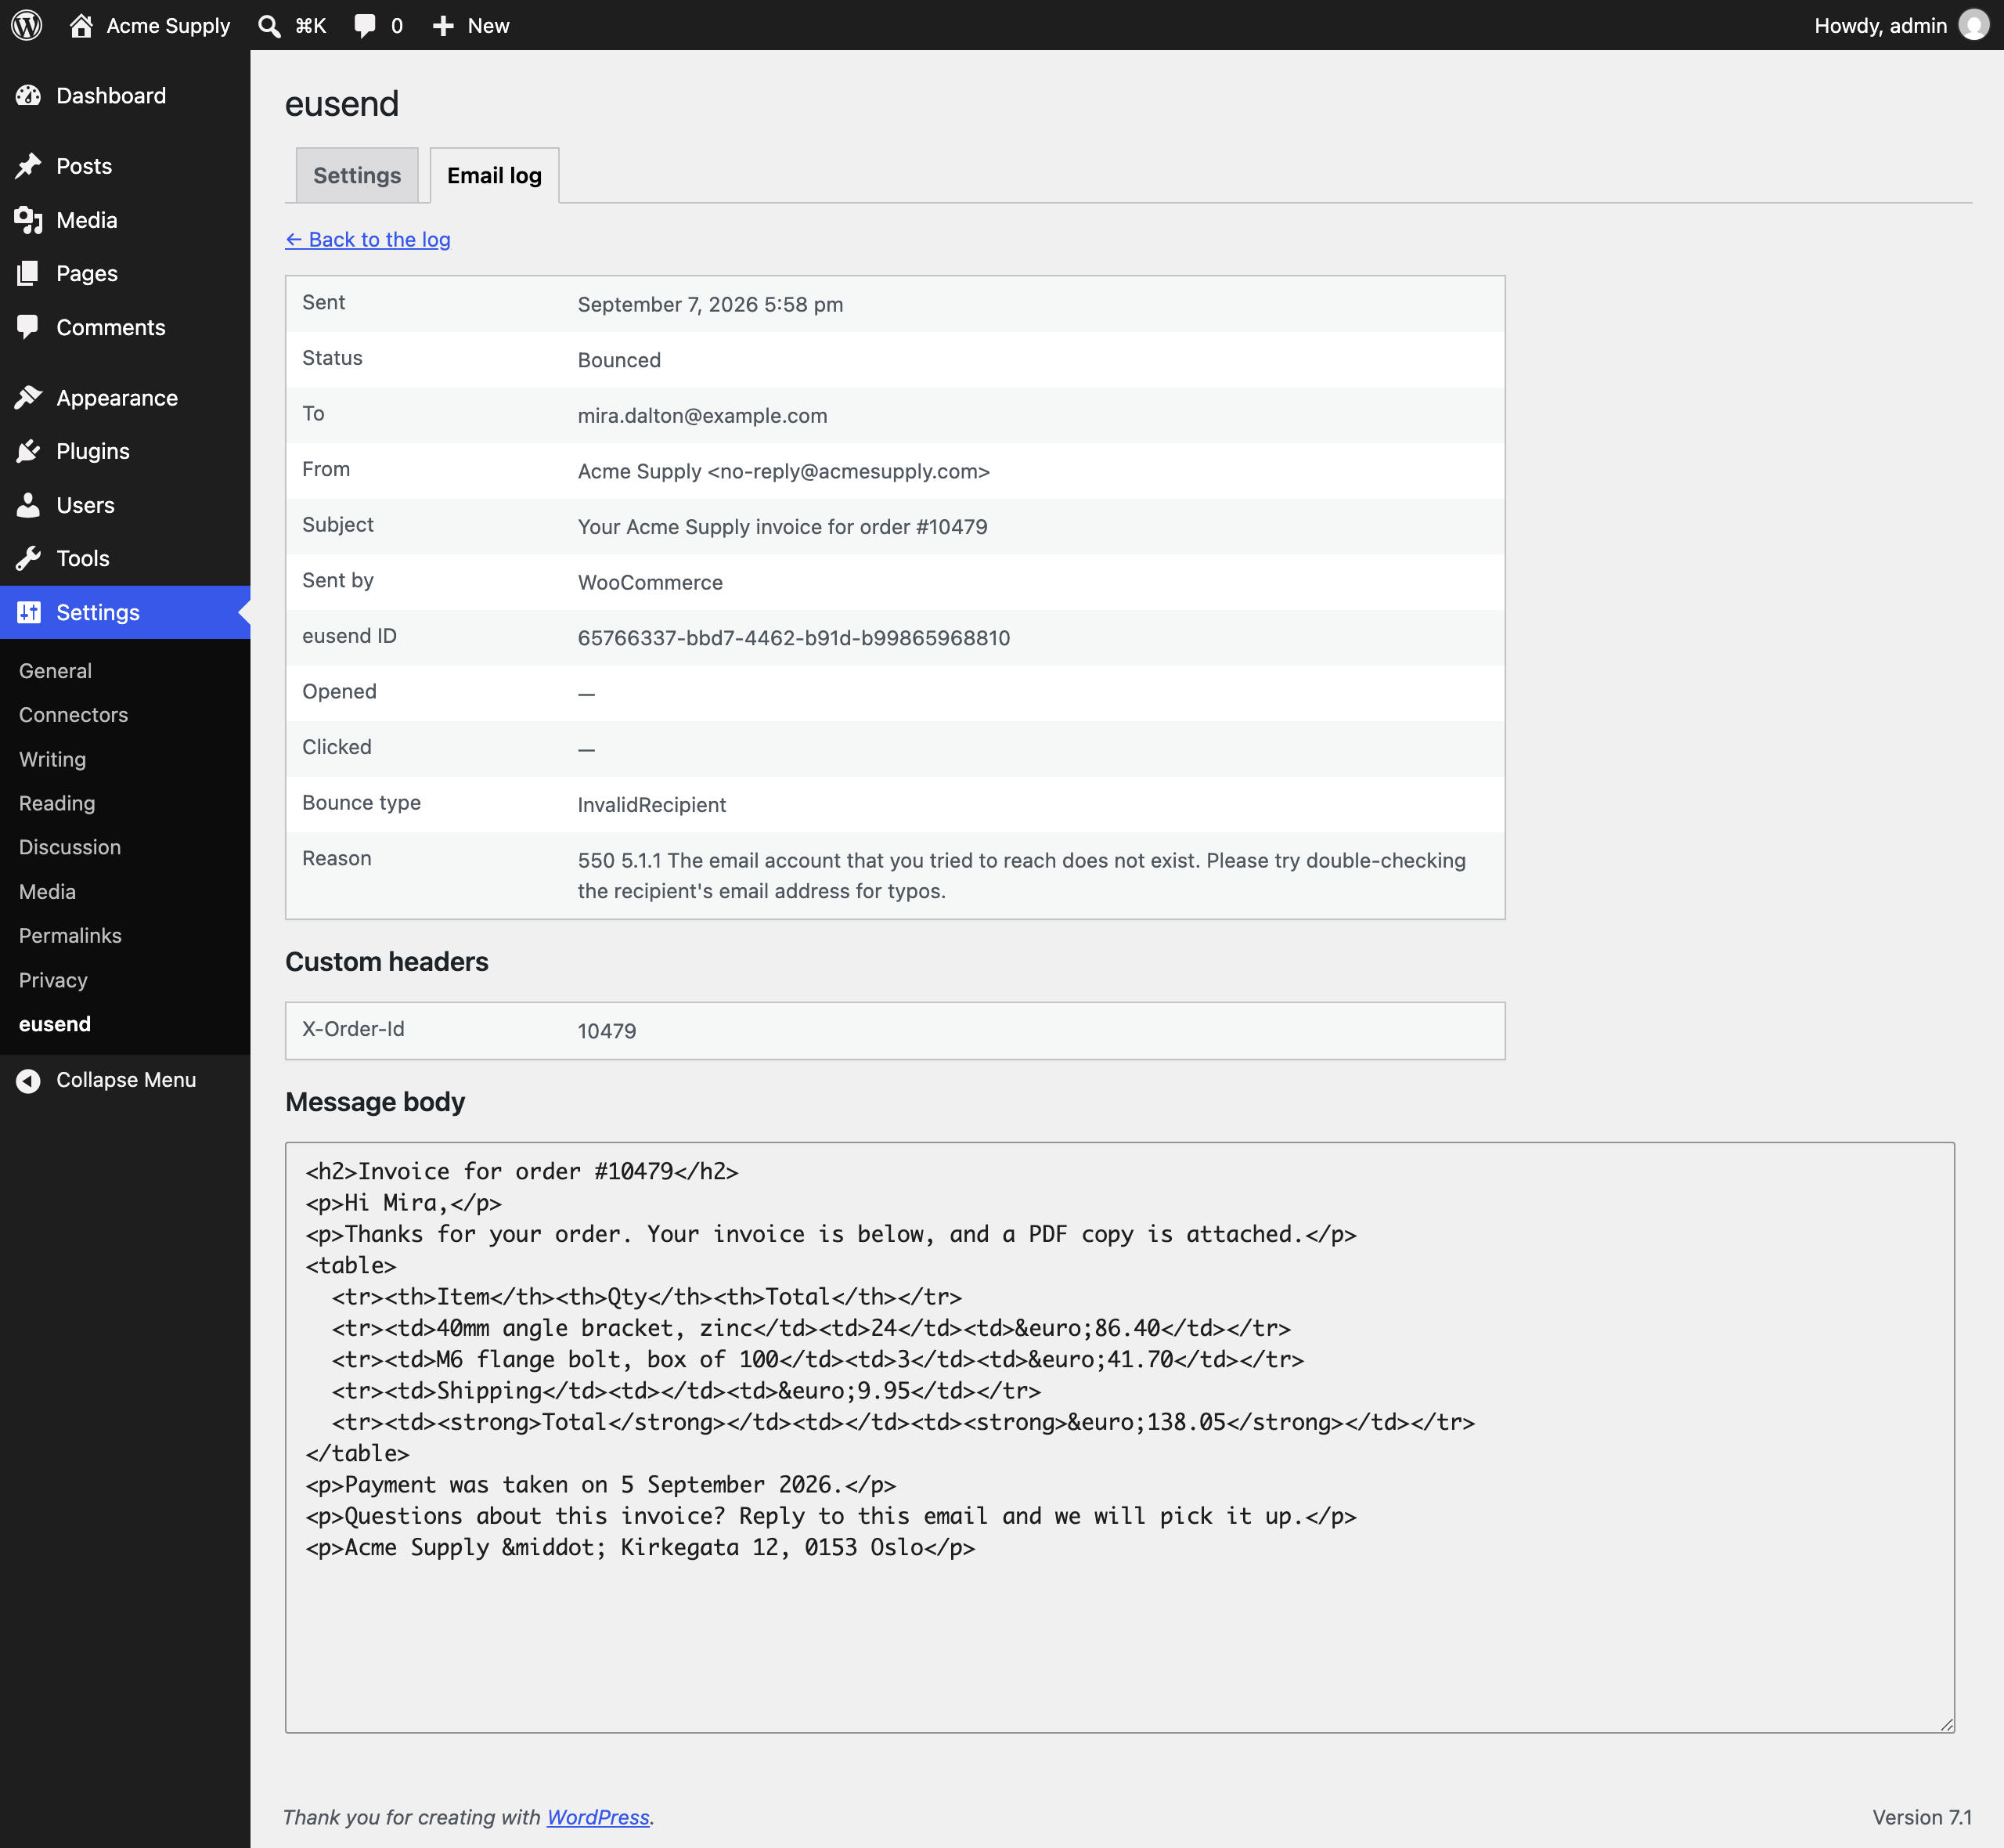Click the admin avatar icon

pos(1973,25)
